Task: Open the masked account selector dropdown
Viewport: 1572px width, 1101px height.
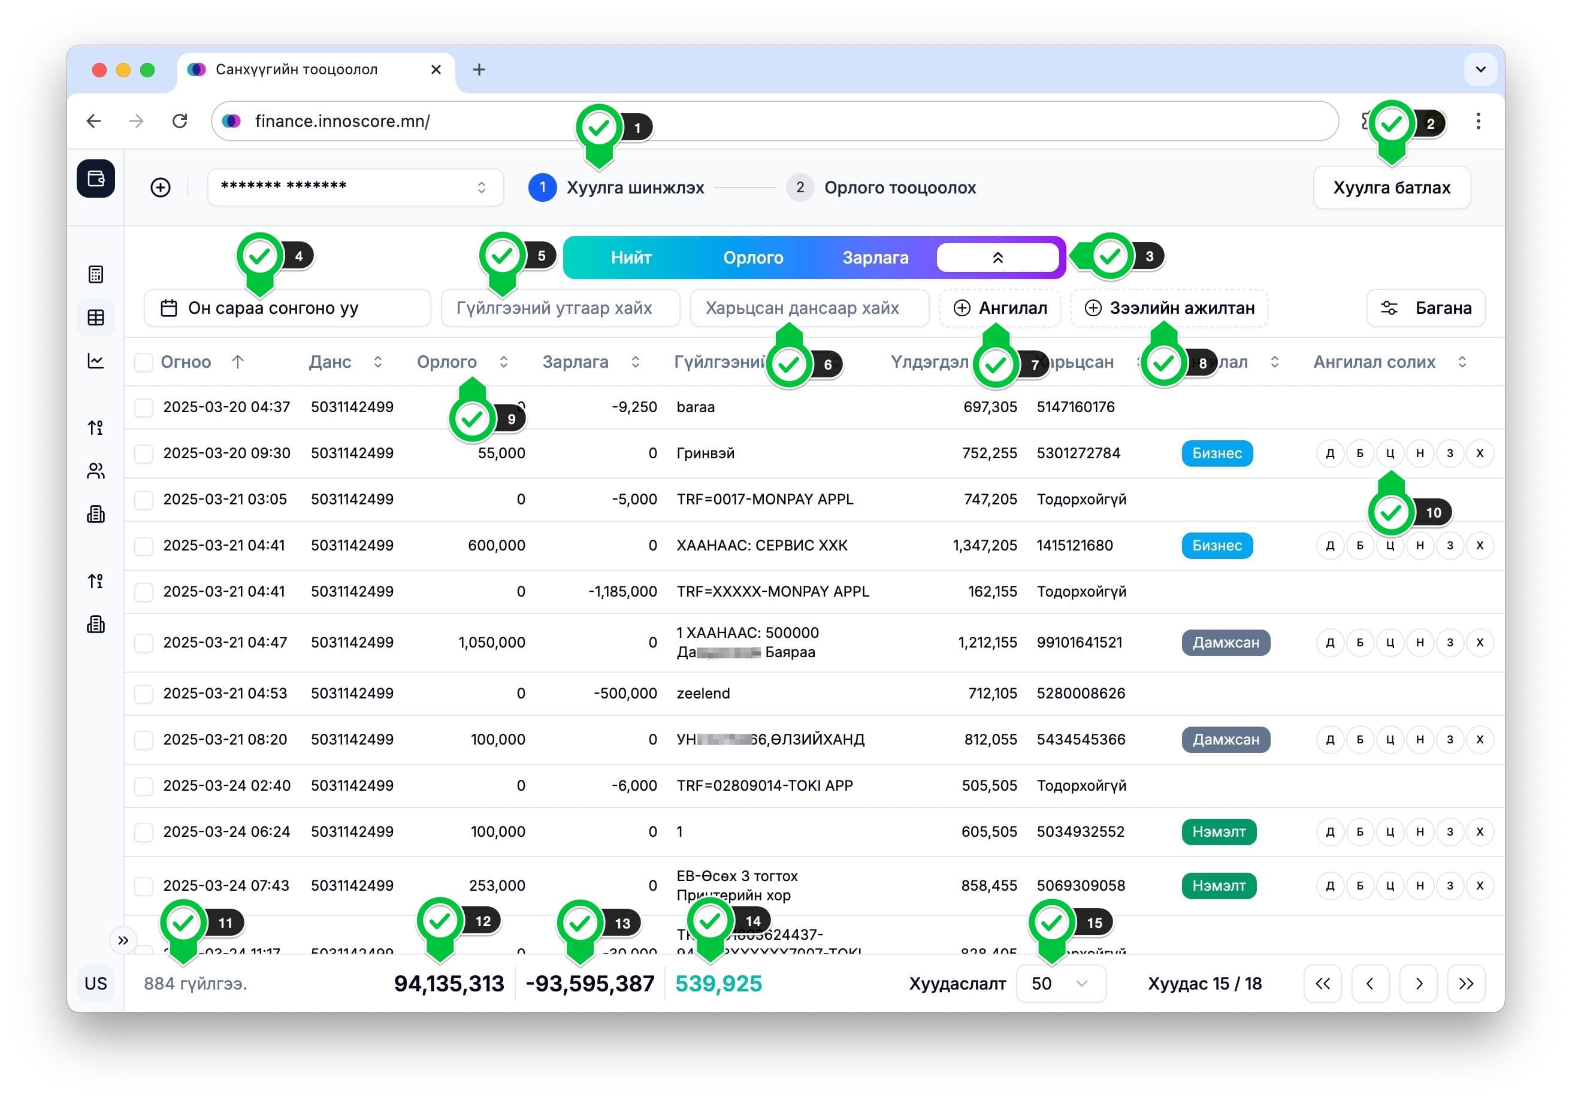Action: (x=355, y=187)
